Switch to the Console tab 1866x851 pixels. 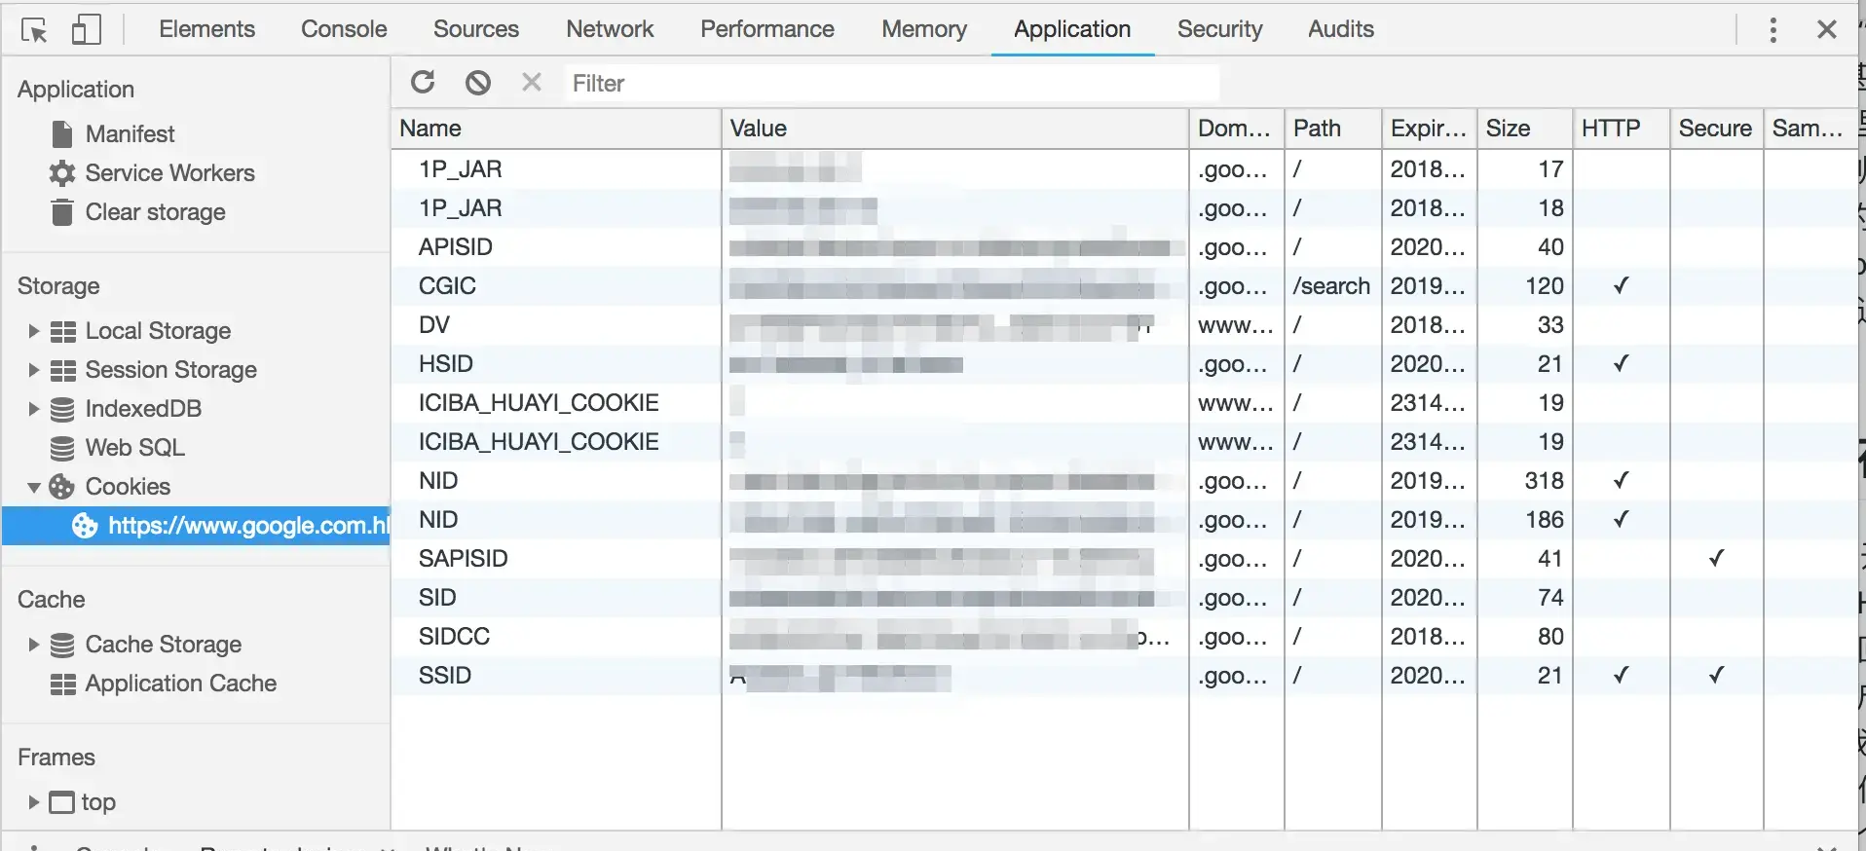344,29
